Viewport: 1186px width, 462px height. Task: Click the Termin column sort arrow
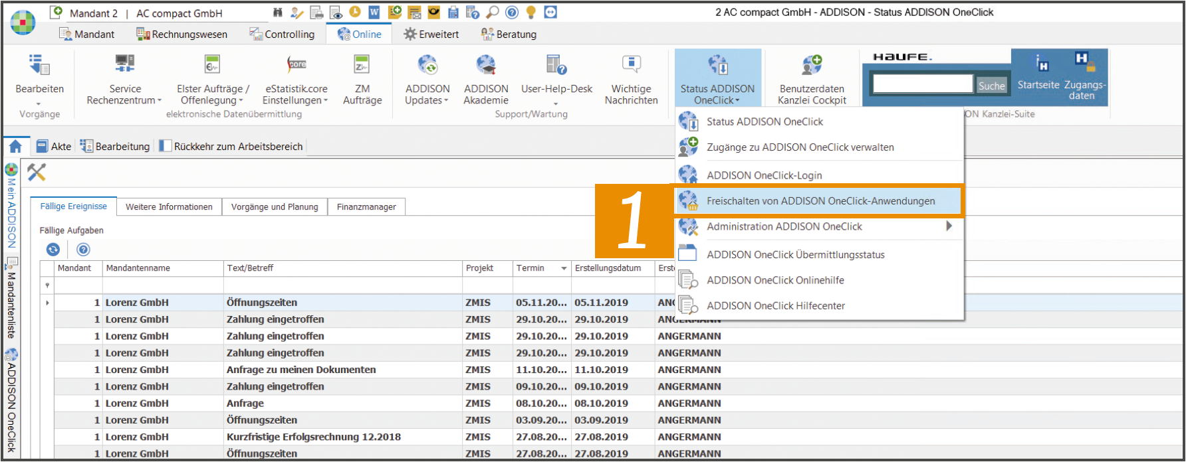[x=564, y=268]
